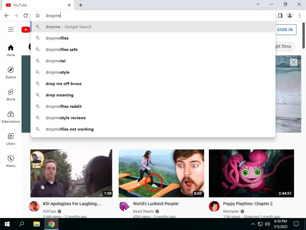Close the YouTube tab
The height and width of the screenshot is (230, 306).
click(69, 5)
